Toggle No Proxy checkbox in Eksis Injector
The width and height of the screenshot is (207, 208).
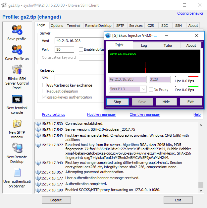[151, 90]
